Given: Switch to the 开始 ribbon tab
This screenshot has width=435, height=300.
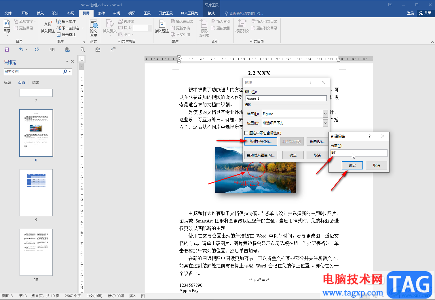Looking at the screenshot, I should (x=25, y=13).
